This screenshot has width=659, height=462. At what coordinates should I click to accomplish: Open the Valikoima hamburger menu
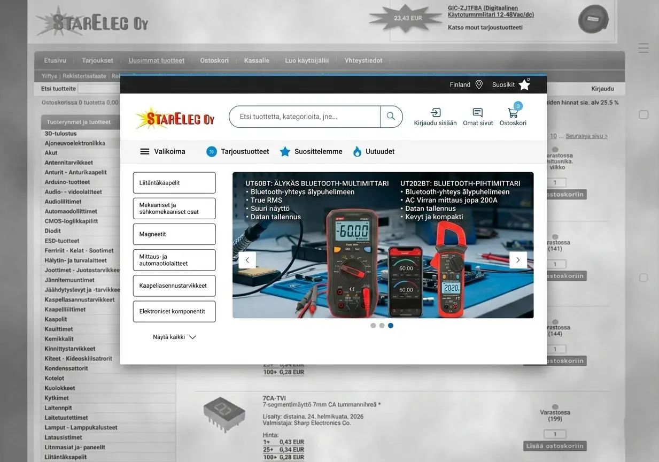click(x=144, y=152)
